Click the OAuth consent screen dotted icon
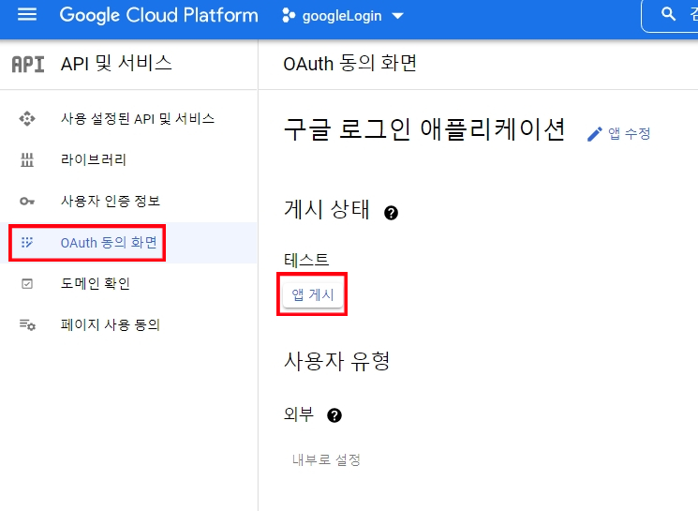Viewport: 698px width, 511px height. tap(27, 242)
